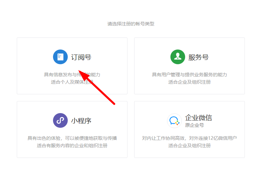The image size is (268, 187).
Task: Click the purple 小程序 icon
Action: (60, 120)
